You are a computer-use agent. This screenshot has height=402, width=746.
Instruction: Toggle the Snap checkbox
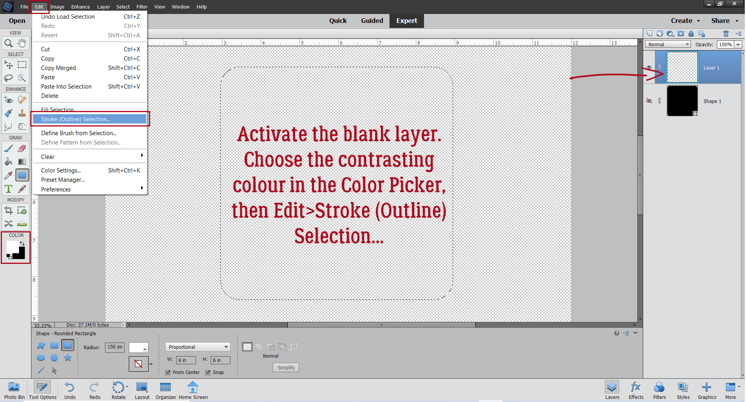[x=208, y=373]
